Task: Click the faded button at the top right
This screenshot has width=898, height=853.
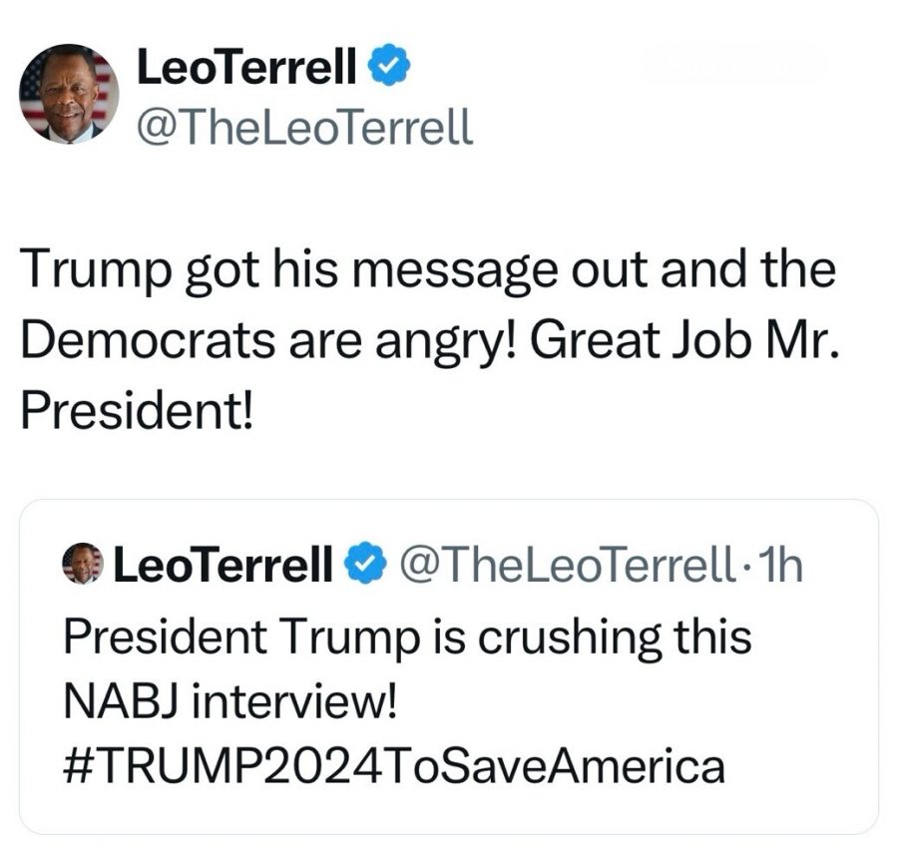Action: (x=733, y=65)
